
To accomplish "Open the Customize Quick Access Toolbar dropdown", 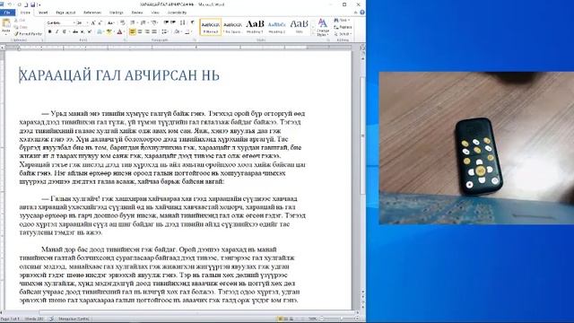I will point(39,4).
